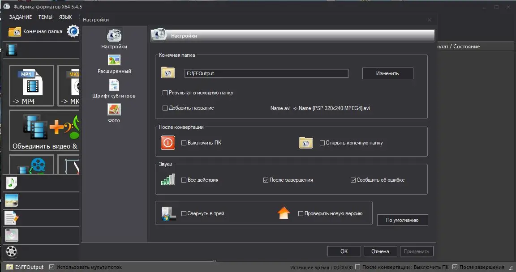Enable Результат в исходную папку checkbox
Screen dimensions: 516x272
165,93
